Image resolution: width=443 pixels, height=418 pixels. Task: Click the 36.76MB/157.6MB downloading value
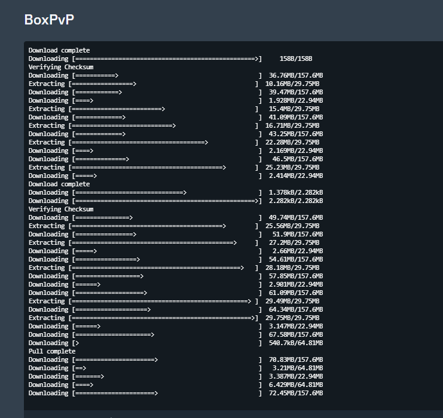pos(296,75)
